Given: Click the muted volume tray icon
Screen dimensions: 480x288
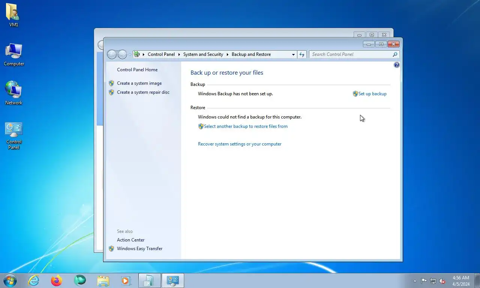Looking at the screenshot, I should point(442,280).
